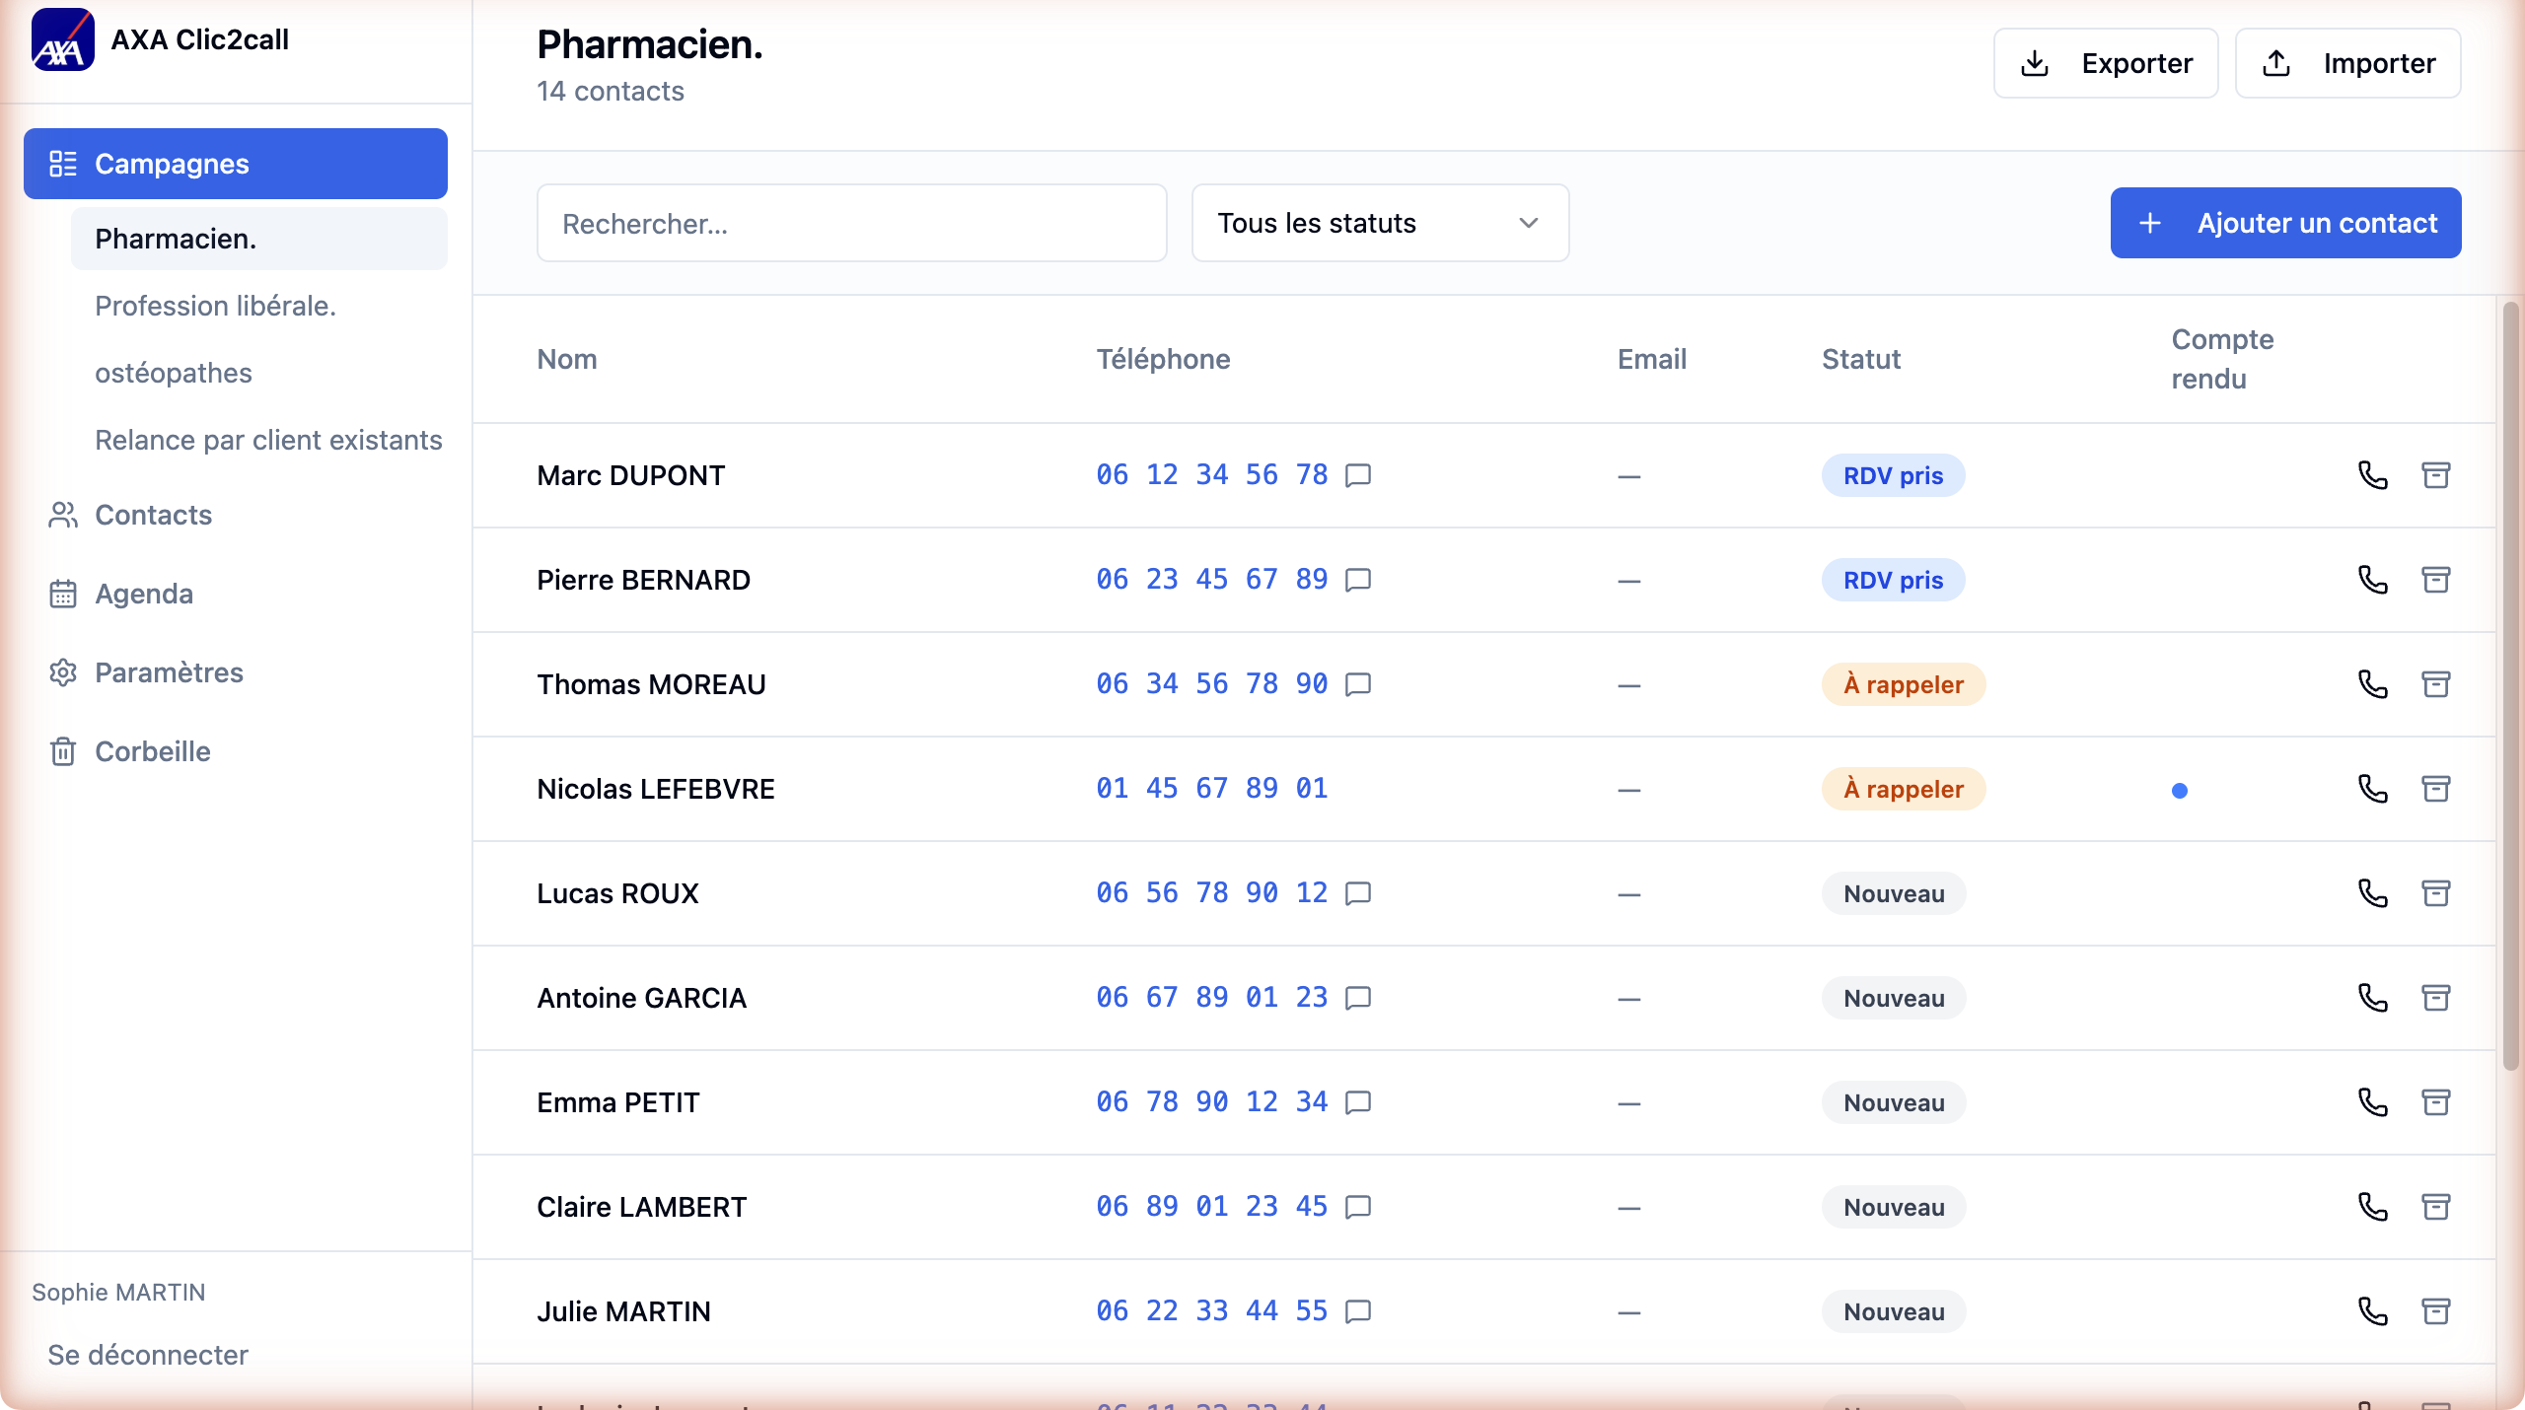Open message icon beside Julie MARTIN's phone
2525x1410 pixels.
[x=1358, y=1311]
